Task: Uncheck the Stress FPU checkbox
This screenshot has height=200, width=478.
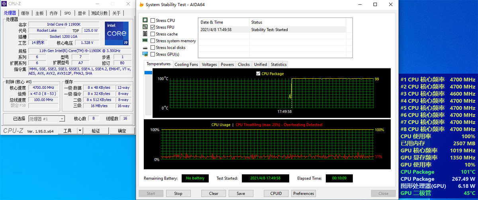Action: pos(153,27)
